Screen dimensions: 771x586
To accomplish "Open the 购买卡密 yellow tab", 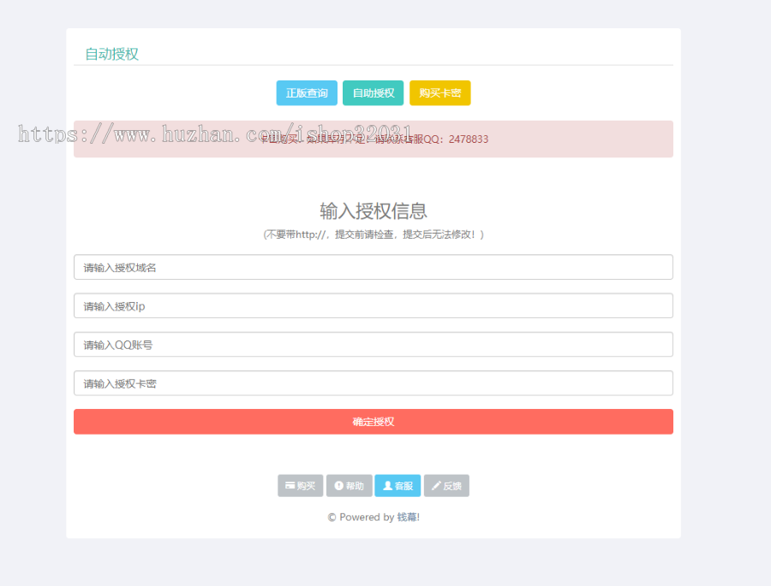I will pos(439,92).
